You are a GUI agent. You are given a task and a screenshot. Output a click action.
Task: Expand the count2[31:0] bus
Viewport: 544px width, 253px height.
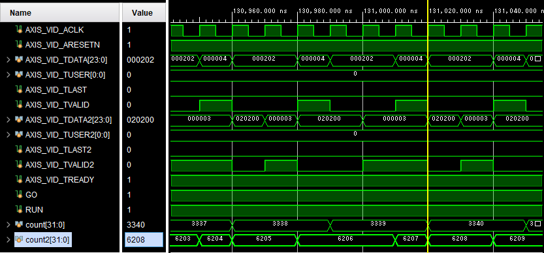point(8,239)
